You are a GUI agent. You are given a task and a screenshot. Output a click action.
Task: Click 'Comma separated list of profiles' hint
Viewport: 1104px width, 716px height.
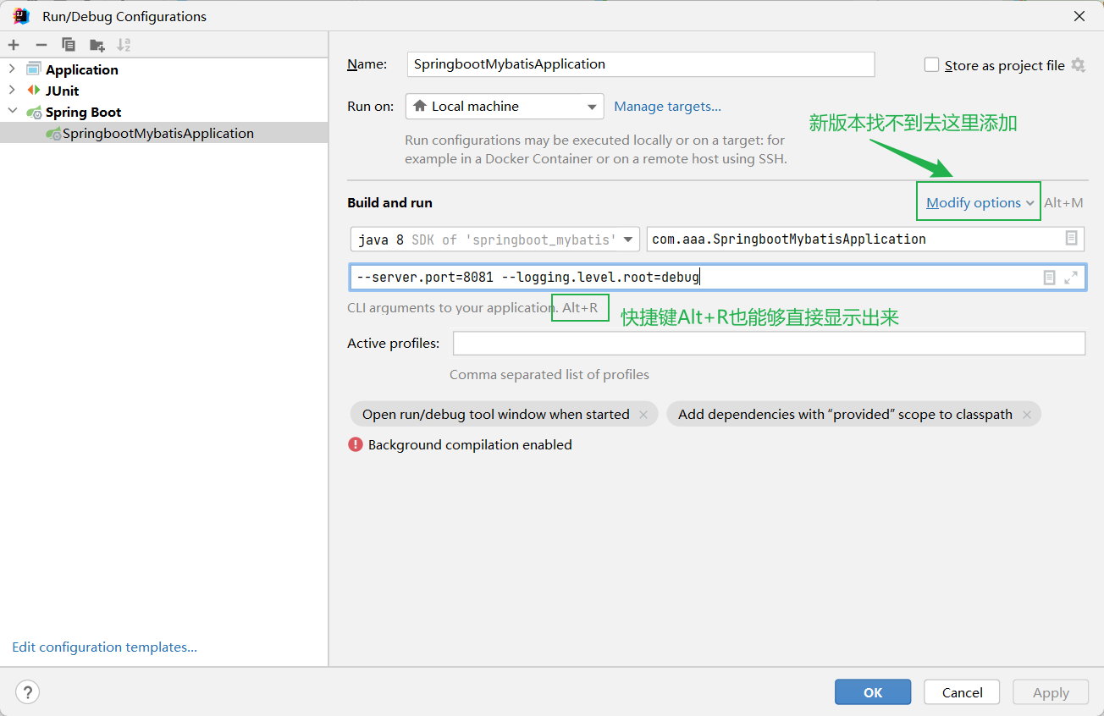point(549,374)
